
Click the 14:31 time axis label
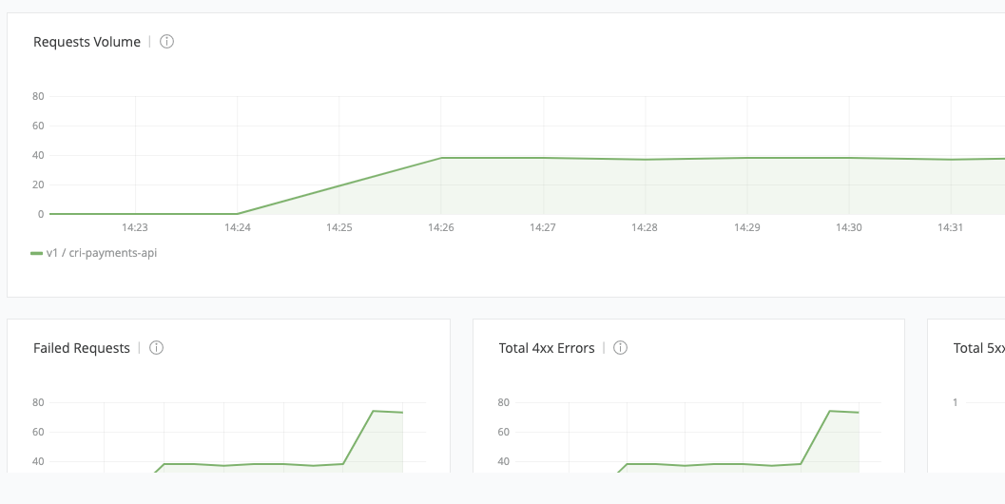951,227
